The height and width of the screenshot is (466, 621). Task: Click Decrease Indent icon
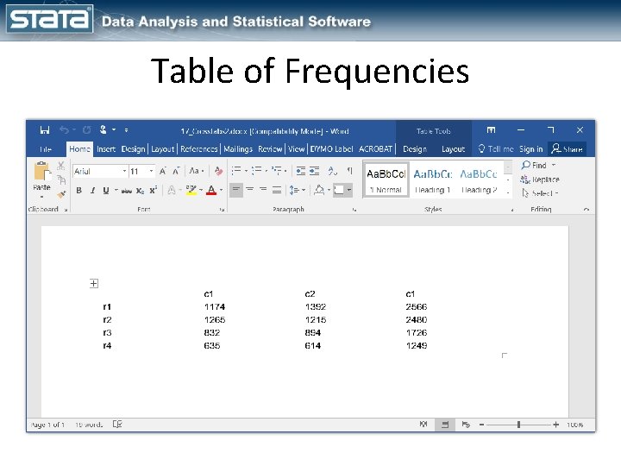pyautogui.click(x=301, y=171)
